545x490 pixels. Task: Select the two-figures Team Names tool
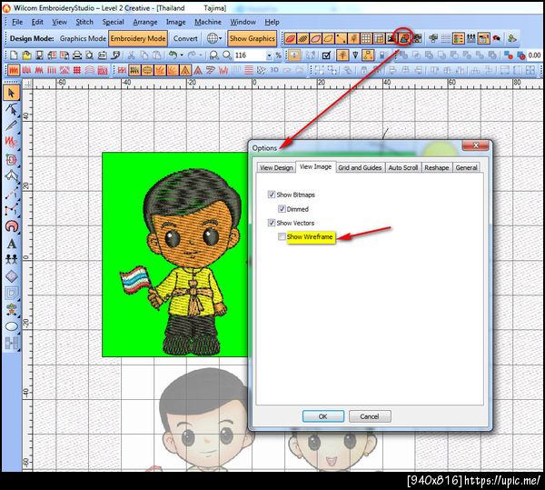tap(11, 259)
